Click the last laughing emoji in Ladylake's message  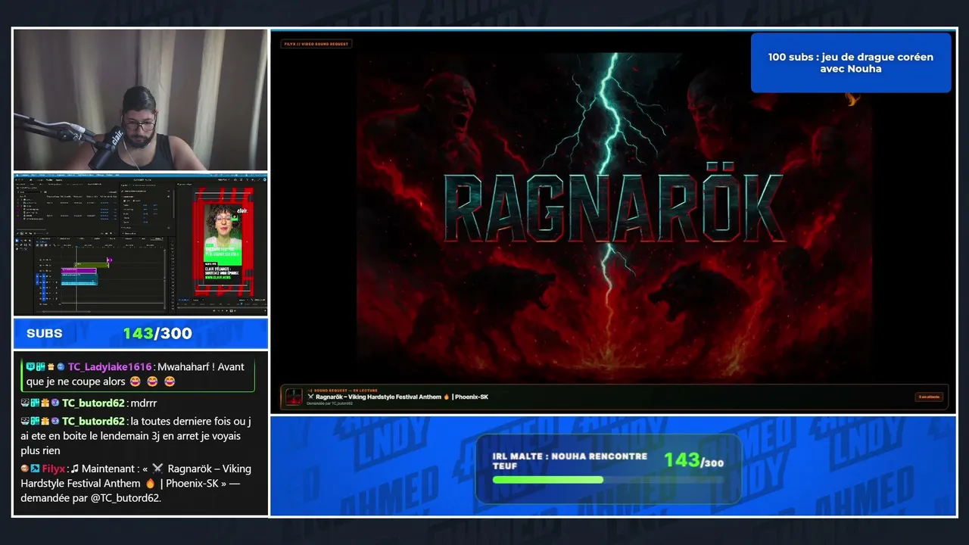pyautogui.click(x=170, y=382)
